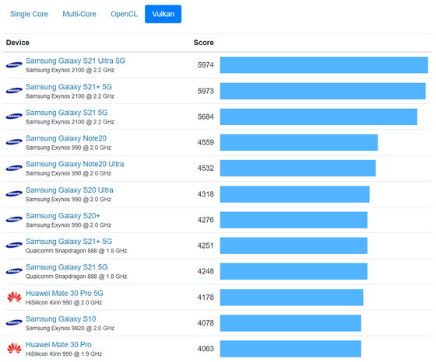Click score value 4078

(x=206, y=323)
